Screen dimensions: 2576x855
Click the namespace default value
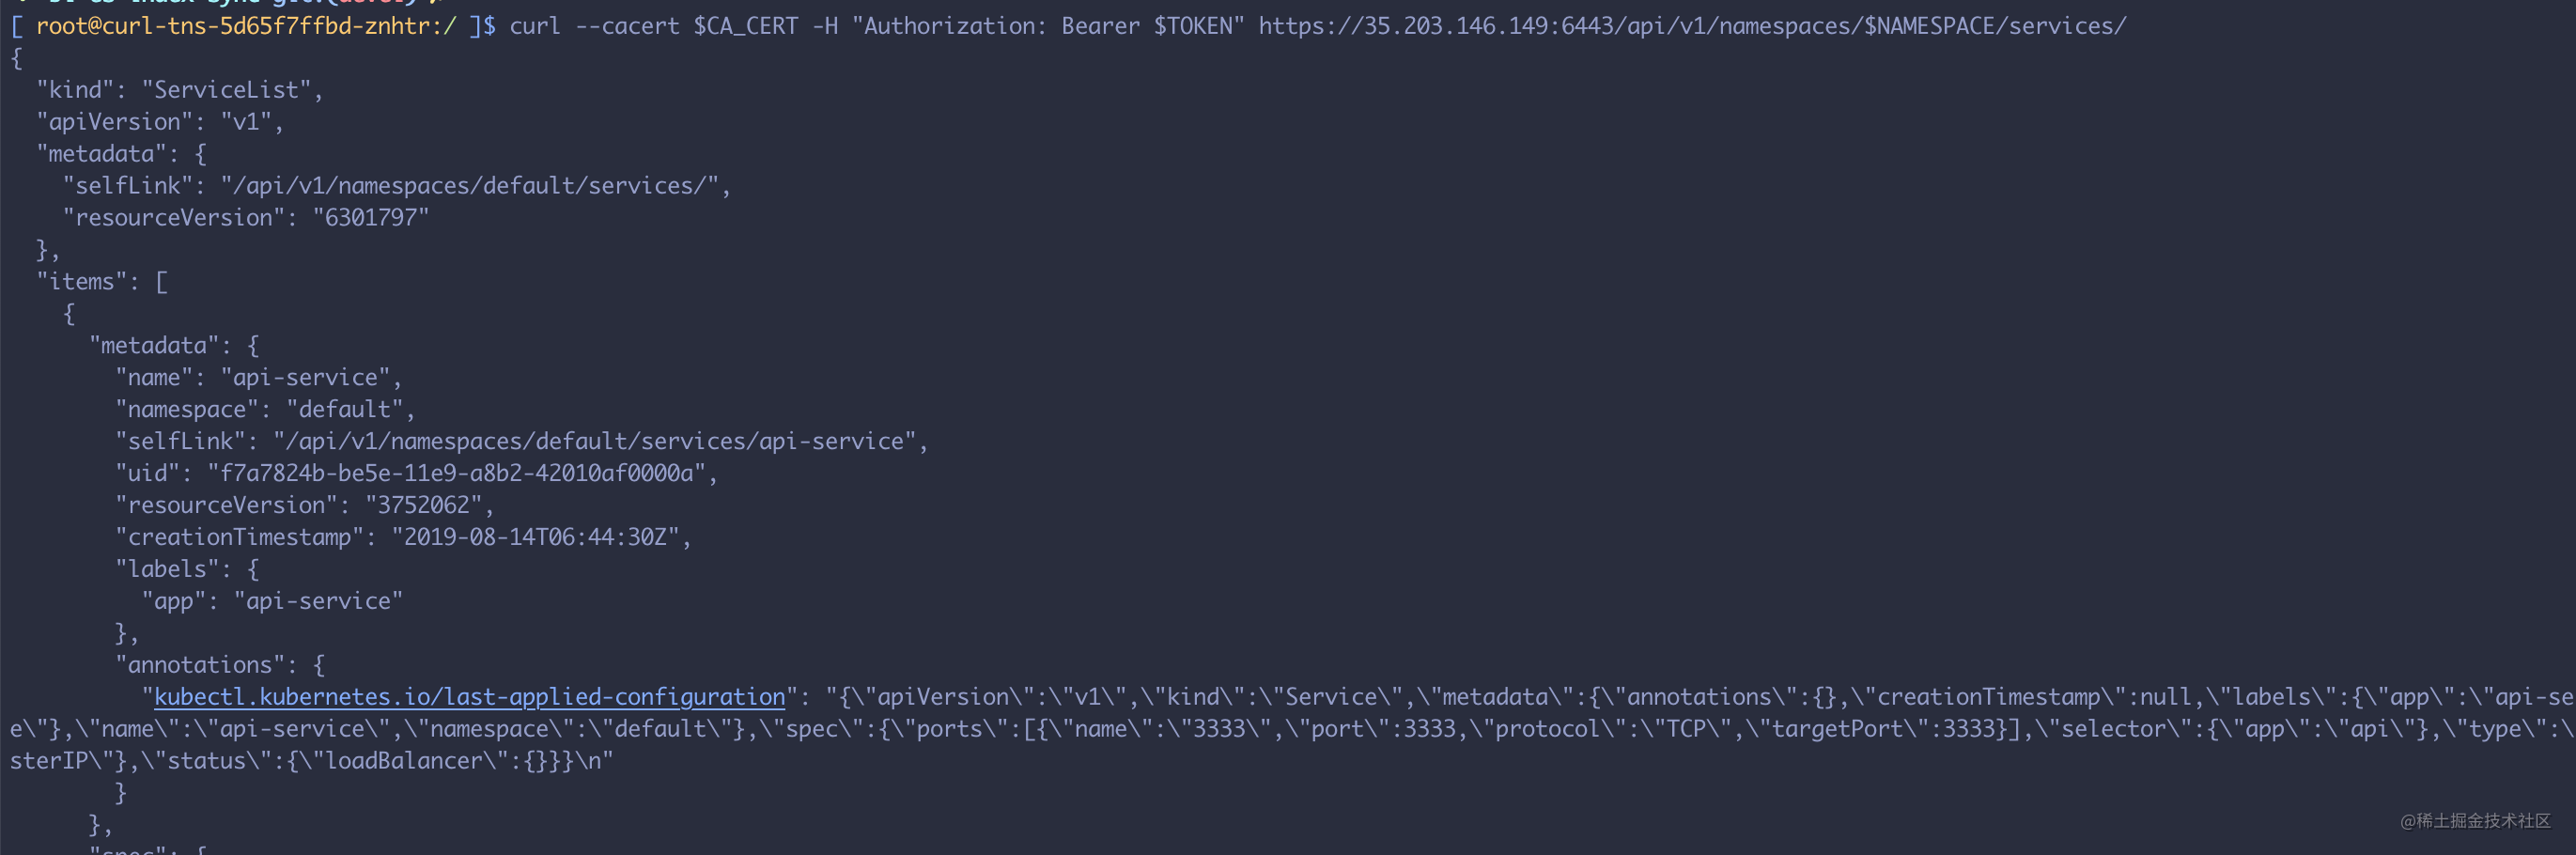click(345, 410)
